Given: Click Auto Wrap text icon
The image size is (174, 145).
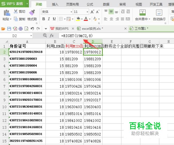Looking at the screenshot, I should pos(159,12).
